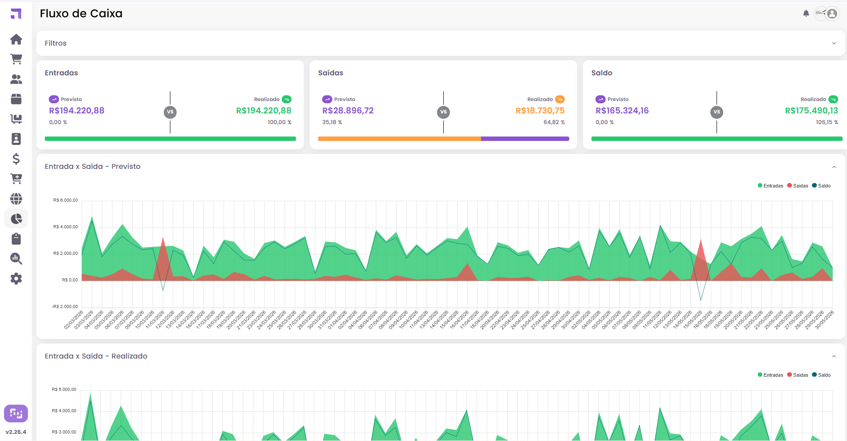Click the version label v2.26.4
The image size is (847, 441).
tap(16, 432)
